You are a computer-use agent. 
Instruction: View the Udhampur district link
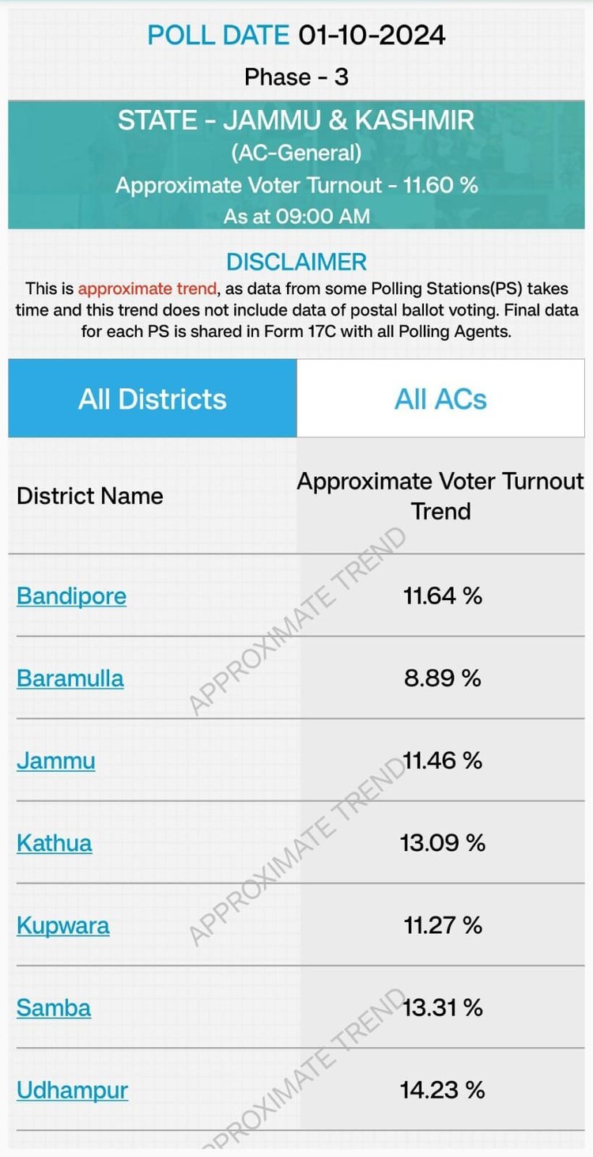(x=72, y=1091)
